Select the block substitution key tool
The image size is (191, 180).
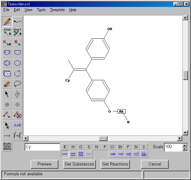click(18, 115)
